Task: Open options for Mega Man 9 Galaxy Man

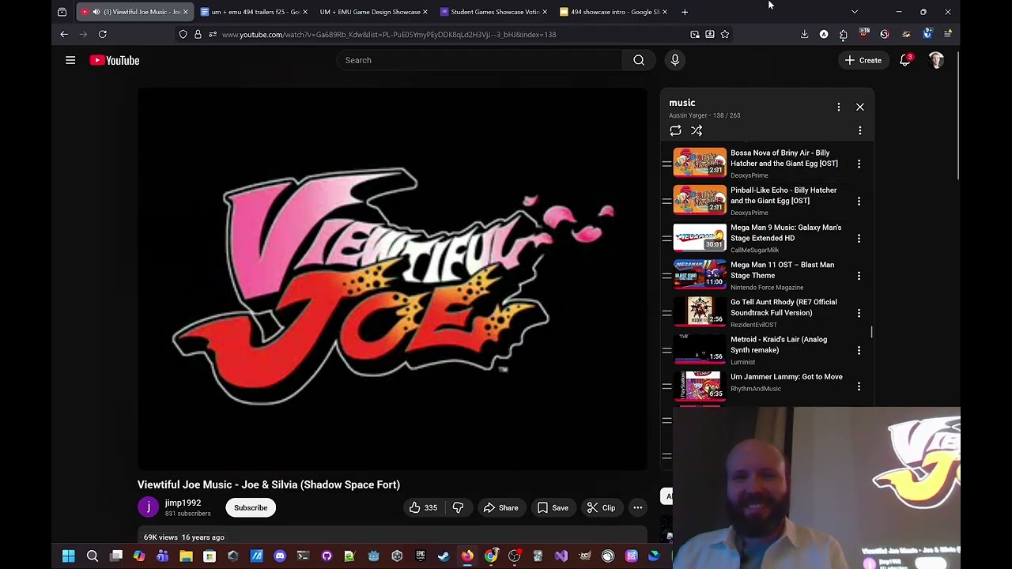Action: coord(859,238)
